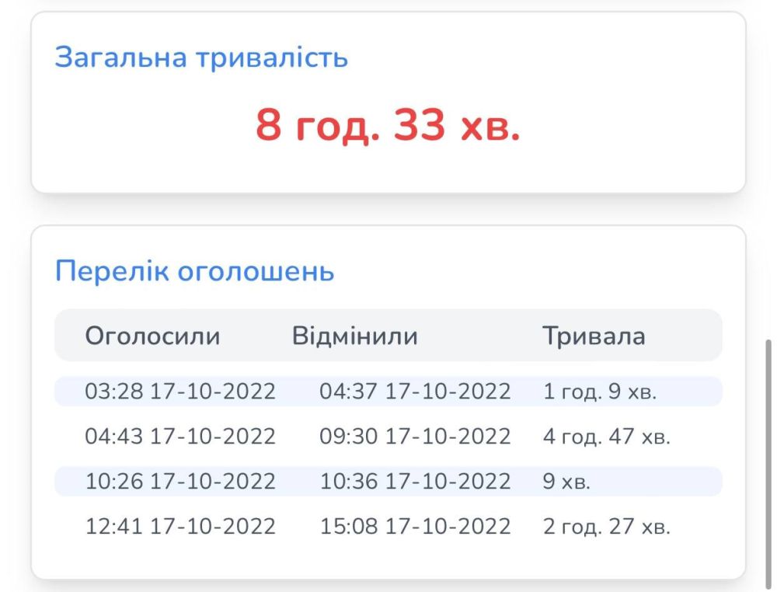The height and width of the screenshot is (592, 777).
Task: Click the "Тривала" column header
Action: coord(596,336)
